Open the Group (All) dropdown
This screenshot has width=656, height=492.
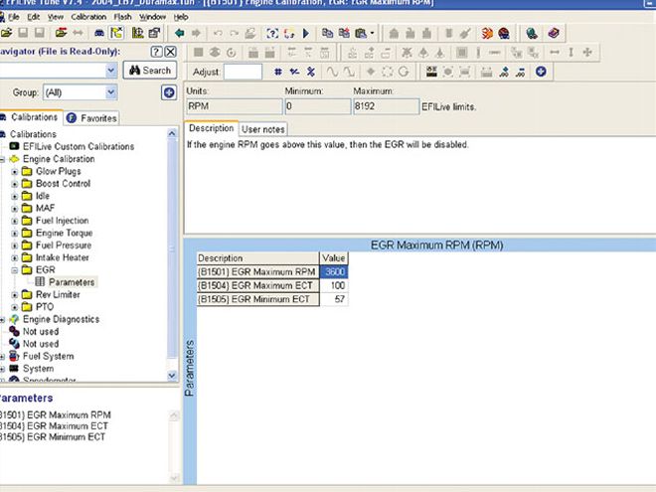(111, 92)
